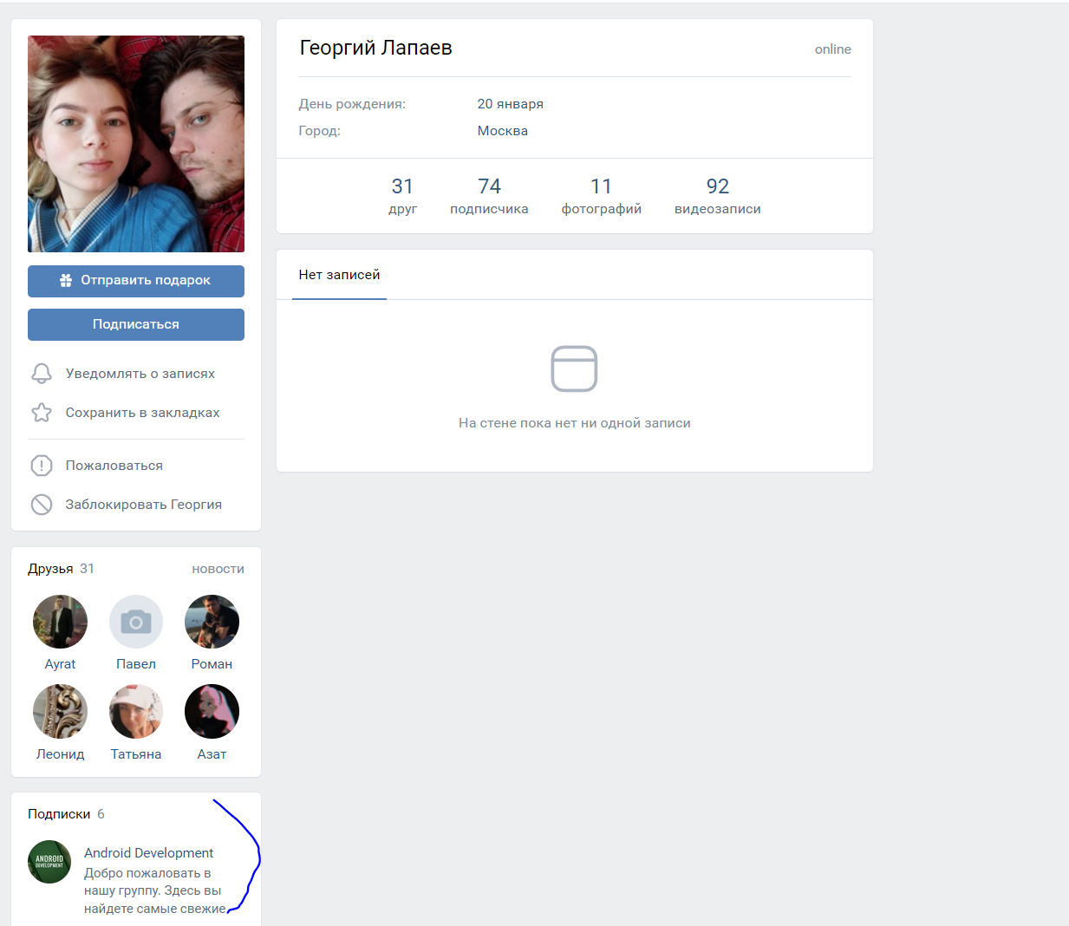Click the name Леонид under avatar

point(60,754)
